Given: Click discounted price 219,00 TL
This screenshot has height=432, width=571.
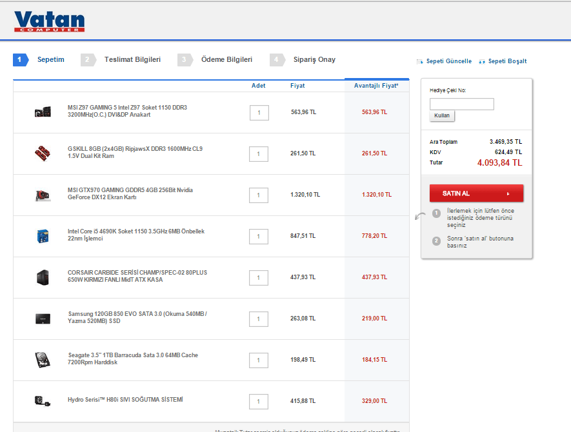Looking at the screenshot, I should pyautogui.click(x=374, y=318).
